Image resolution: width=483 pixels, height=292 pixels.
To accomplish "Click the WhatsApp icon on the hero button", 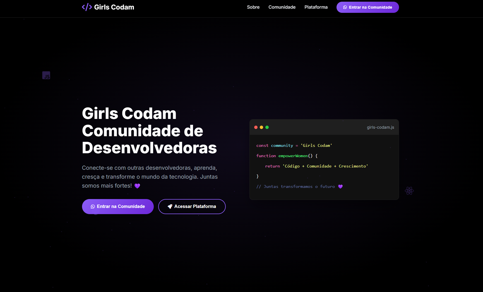I will pyautogui.click(x=93, y=207).
